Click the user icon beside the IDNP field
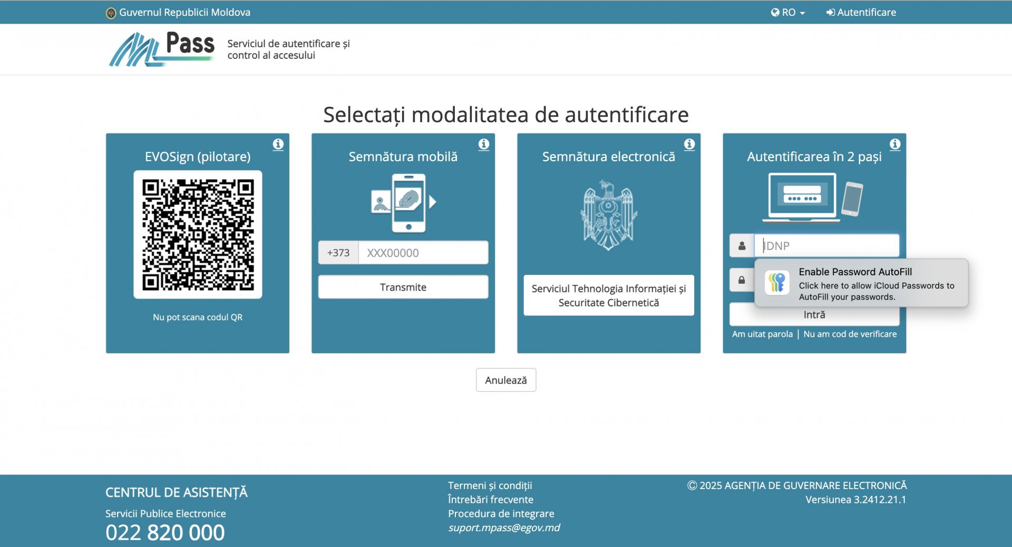Screen dimensions: 1012x547 coord(742,246)
